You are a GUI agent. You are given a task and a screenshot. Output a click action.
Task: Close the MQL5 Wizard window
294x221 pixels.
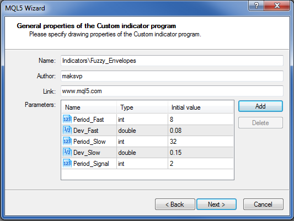point(277,6)
